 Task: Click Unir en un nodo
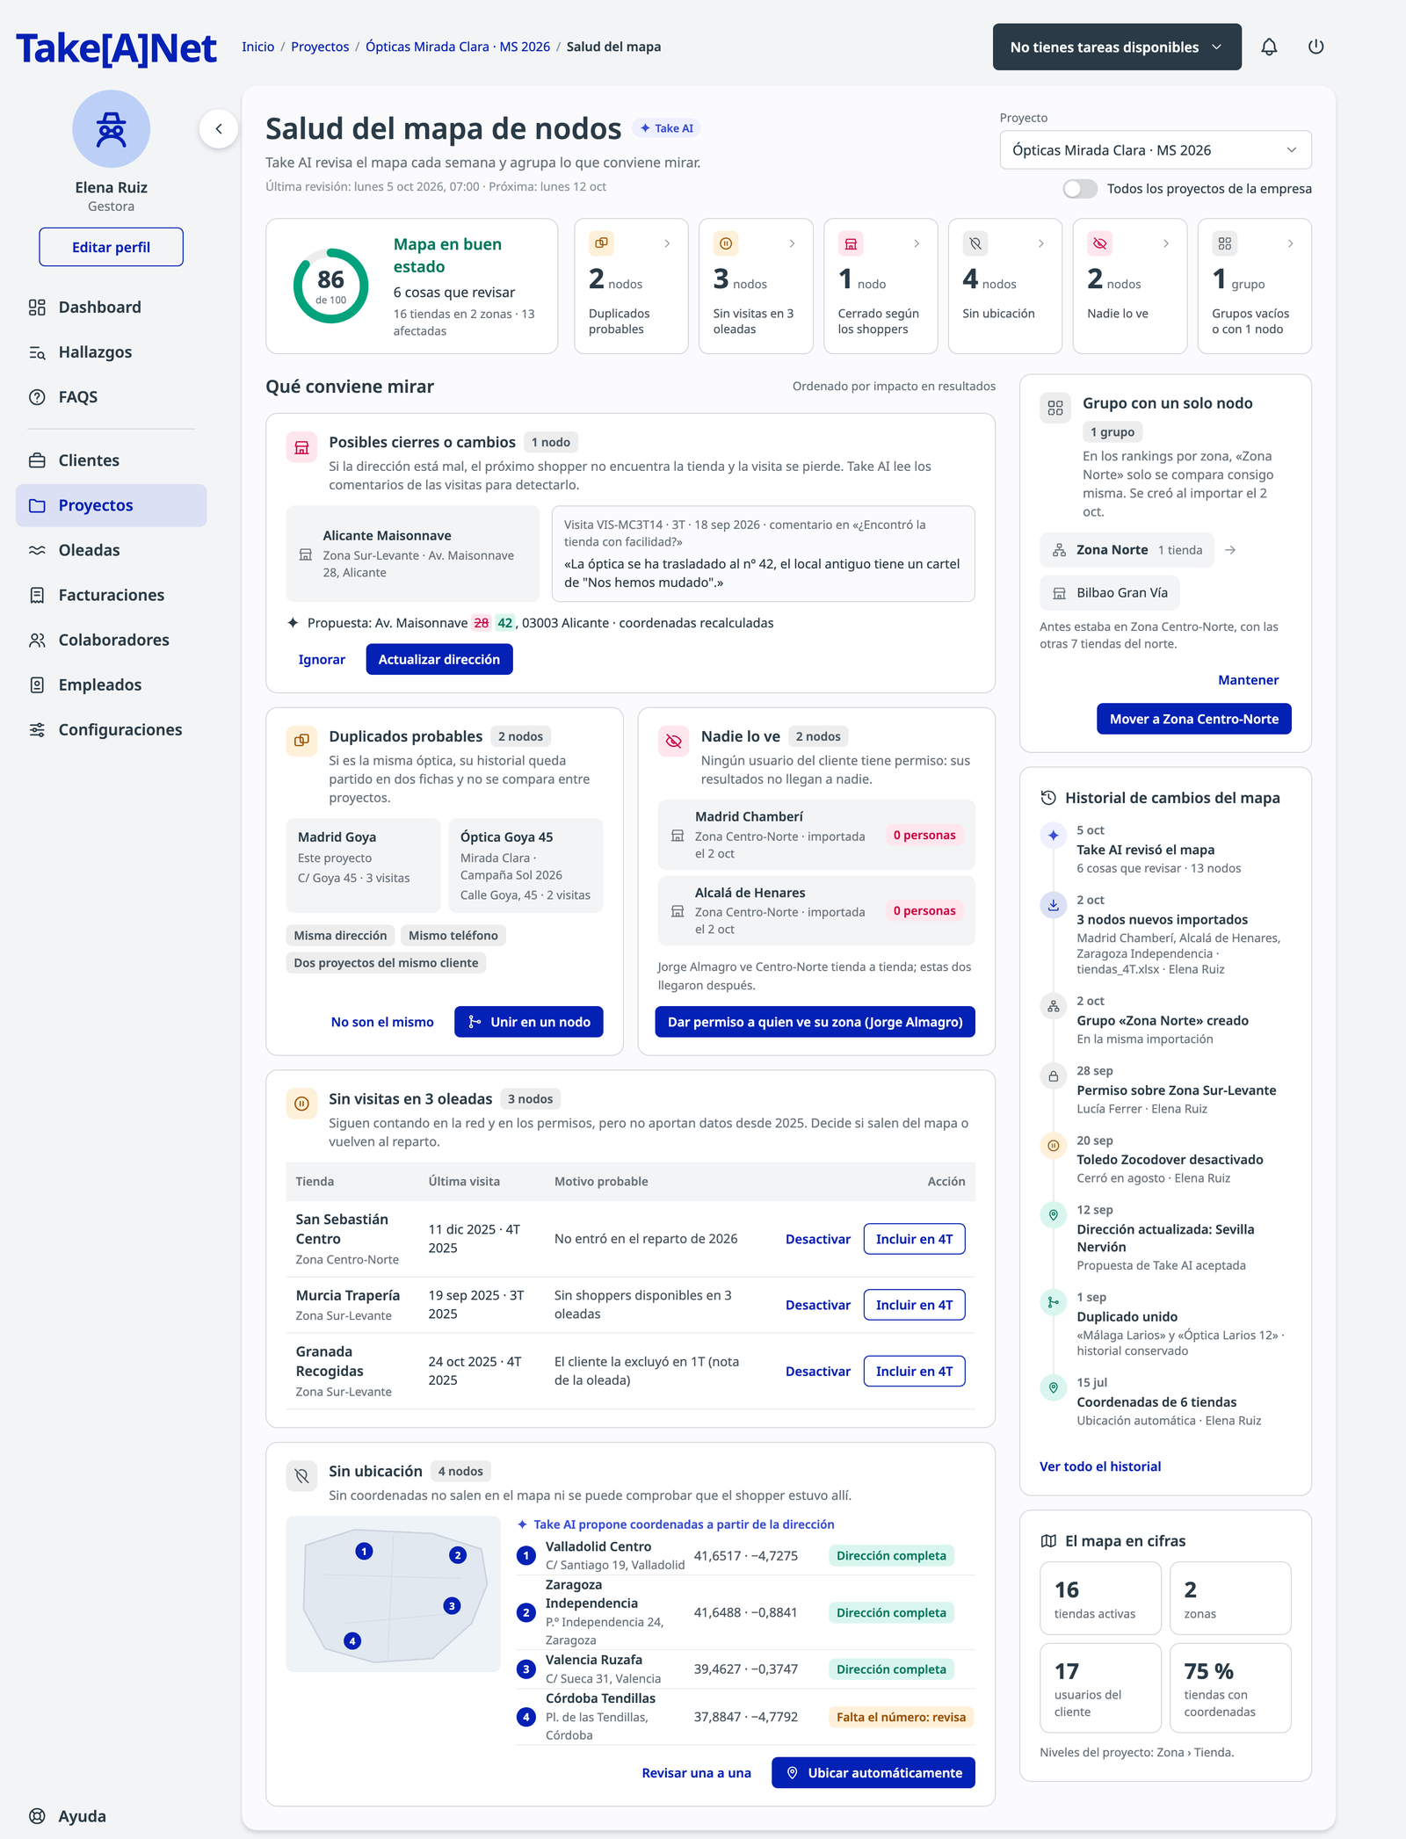click(x=529, y=1022)
